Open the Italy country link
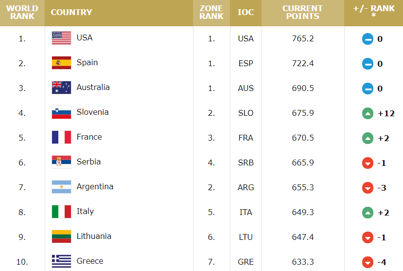Viewport: 403px width, 271px height. [85, 211]
